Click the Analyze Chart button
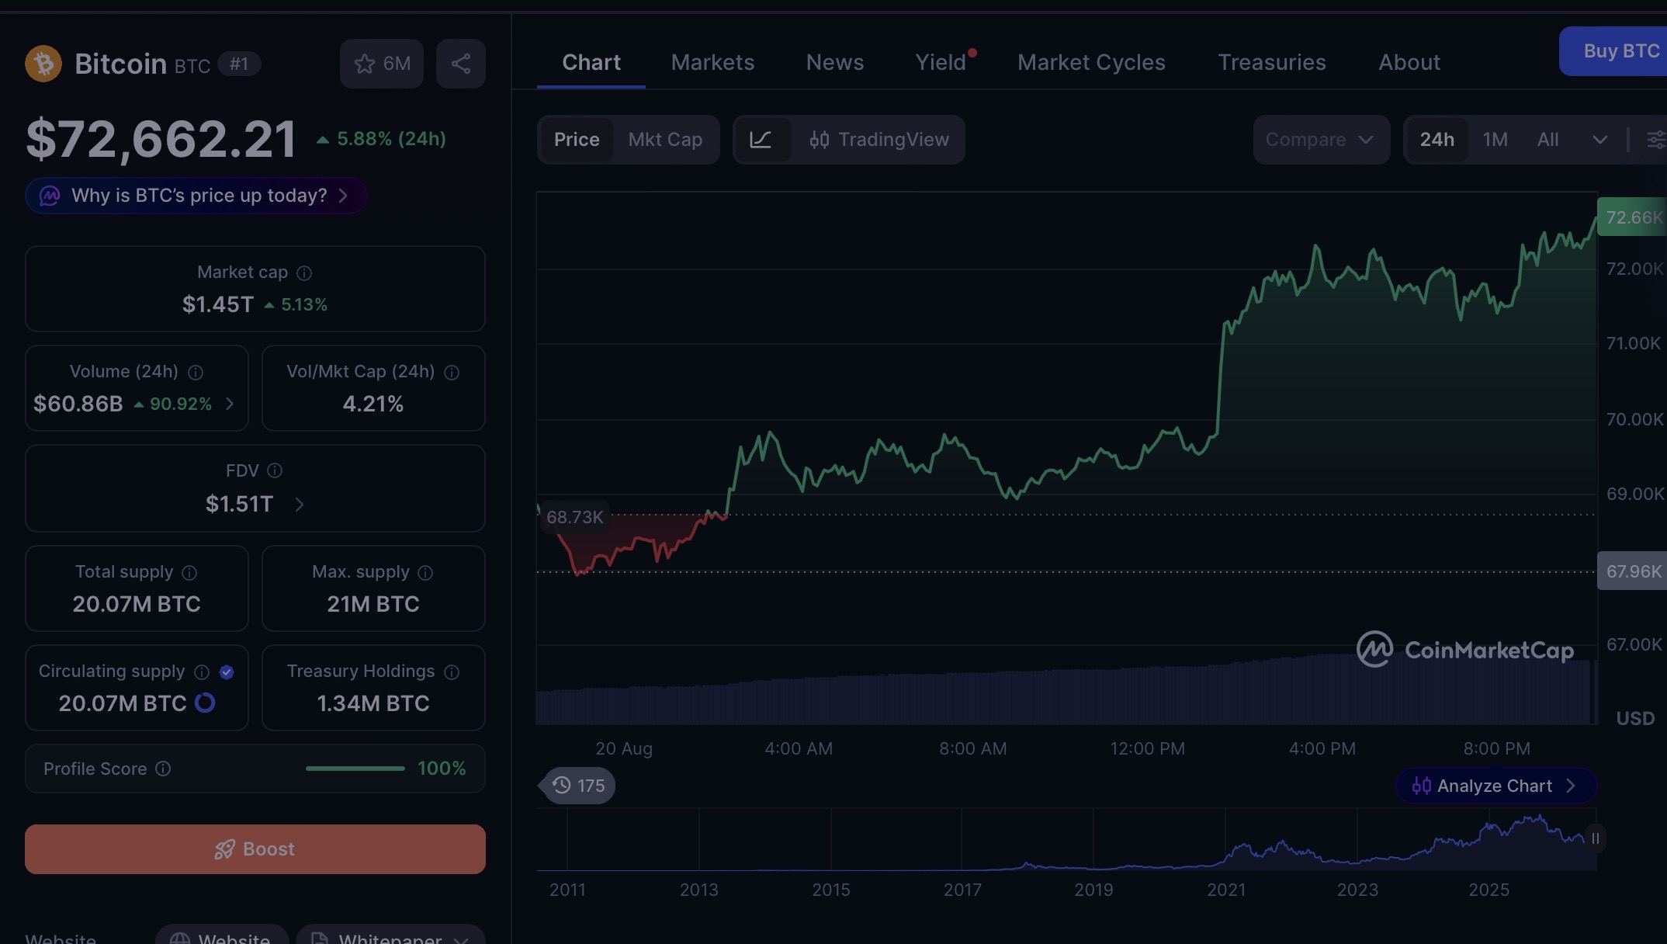This screenshot has height=944, width=1667. point(1495,786)
